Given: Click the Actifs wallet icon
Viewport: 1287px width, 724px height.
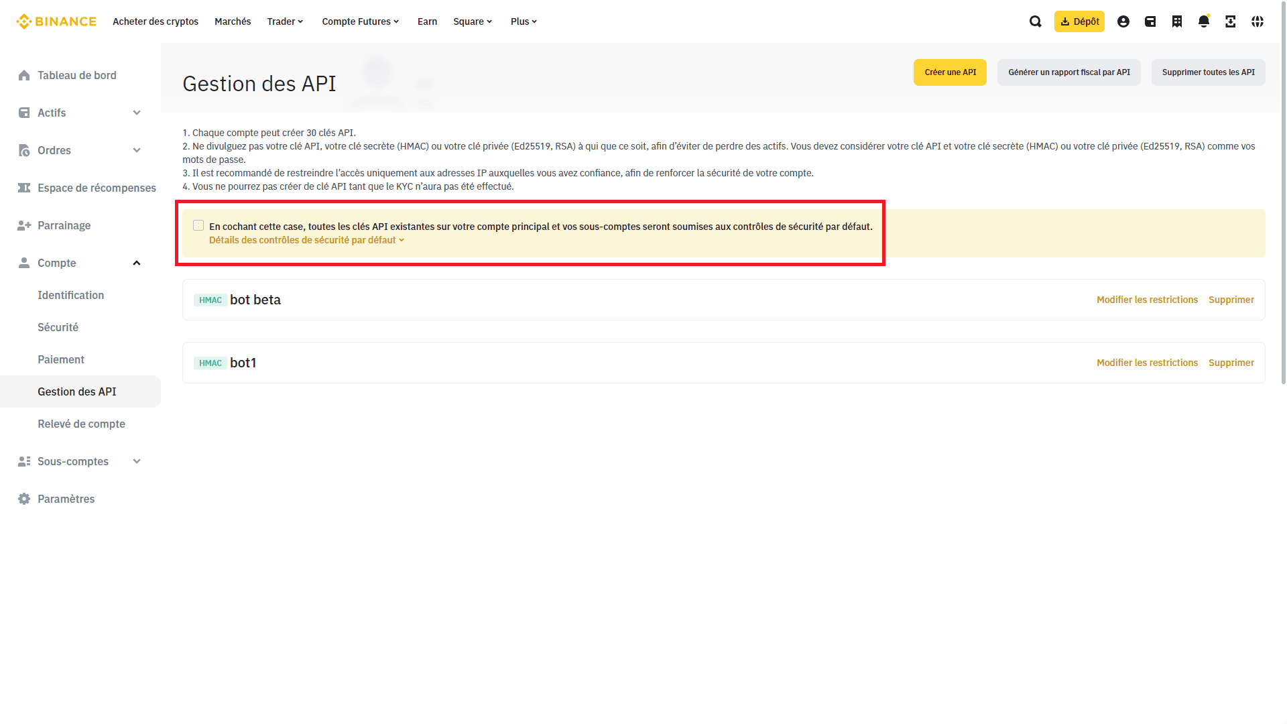Looking at the screenshot, I should click(24, 113).
